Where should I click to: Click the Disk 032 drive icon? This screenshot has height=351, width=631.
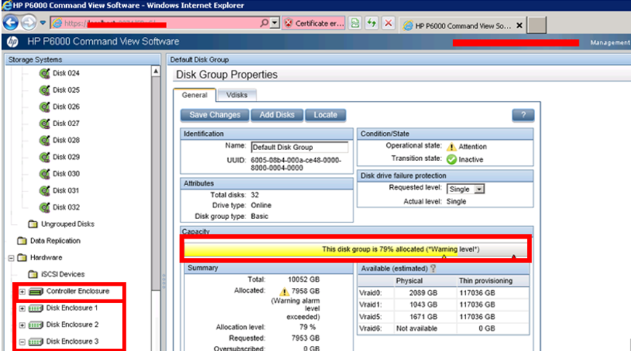(x=44, y=207)
